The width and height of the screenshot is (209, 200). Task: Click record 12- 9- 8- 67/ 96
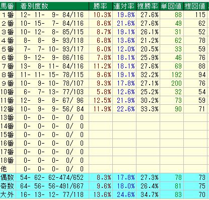pyautogui.click(x=52, y=101)
